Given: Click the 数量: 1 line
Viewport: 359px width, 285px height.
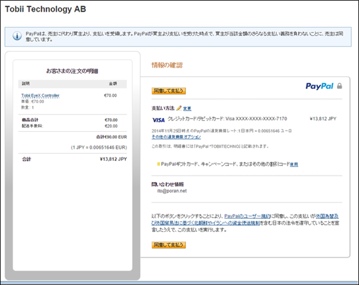Looking at the screenshot, I should [27, 107].
